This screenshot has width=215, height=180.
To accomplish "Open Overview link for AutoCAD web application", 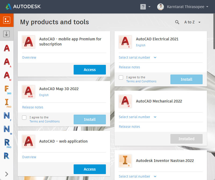I will coord(29,157).
